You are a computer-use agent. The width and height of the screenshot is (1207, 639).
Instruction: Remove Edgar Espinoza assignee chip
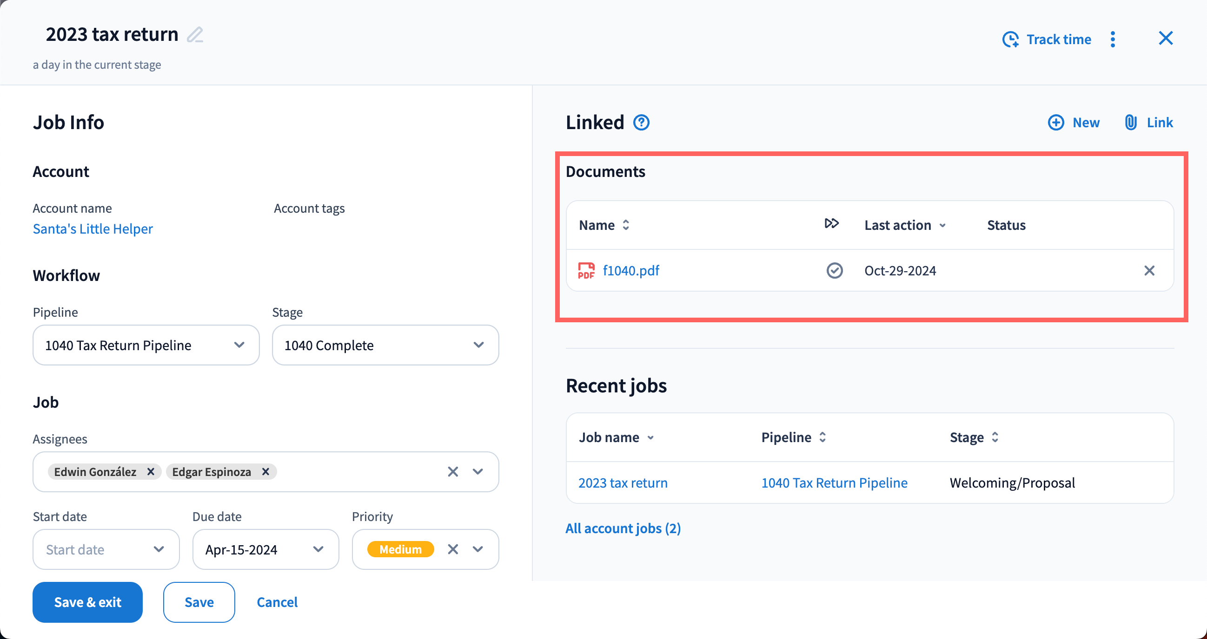[x=265, y=471]
